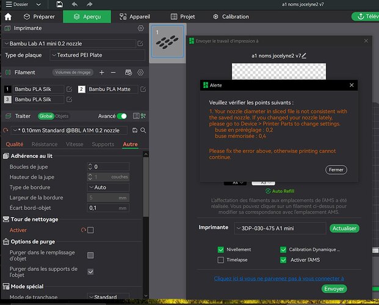Click the Boucles de jupe stepper

click(x=90, y=167)
